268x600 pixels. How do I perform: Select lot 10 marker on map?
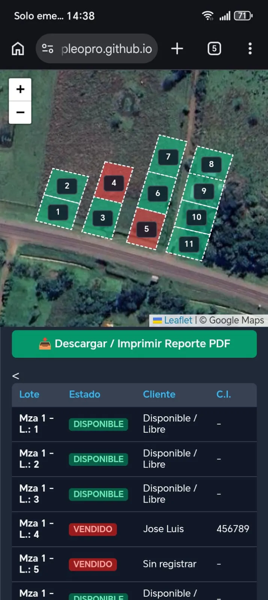196,217
